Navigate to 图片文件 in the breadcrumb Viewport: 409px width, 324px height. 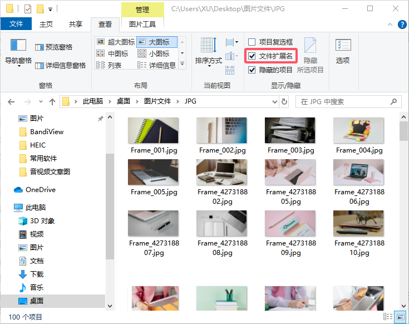pyautogui.click(x=157, y=101)
